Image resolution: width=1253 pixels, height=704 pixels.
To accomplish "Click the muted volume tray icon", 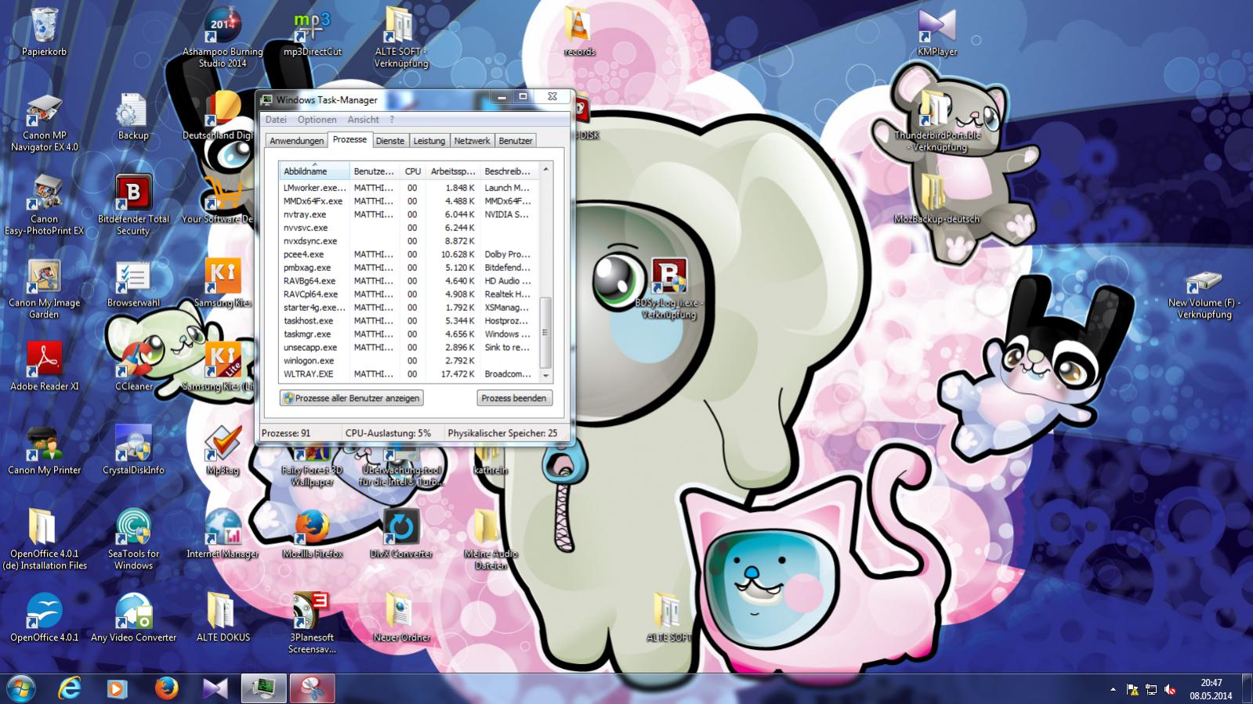I will (1170, 690).
